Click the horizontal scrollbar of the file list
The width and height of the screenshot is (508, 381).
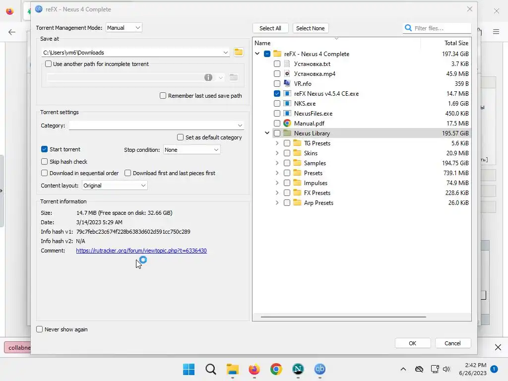(x=343, y=317)
